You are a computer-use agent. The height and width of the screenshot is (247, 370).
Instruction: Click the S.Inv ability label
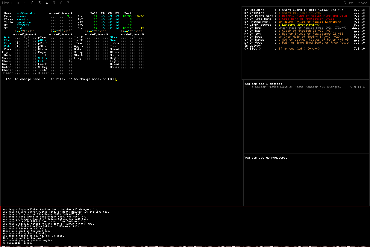click(43, 58)
